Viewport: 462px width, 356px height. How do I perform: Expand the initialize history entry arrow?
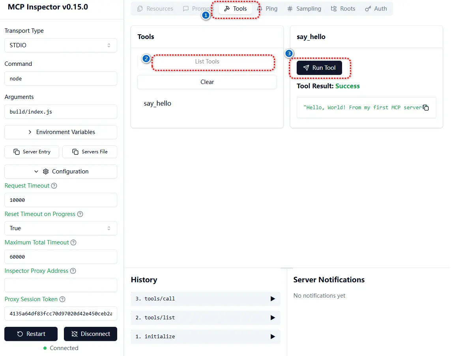click(273, 337)
